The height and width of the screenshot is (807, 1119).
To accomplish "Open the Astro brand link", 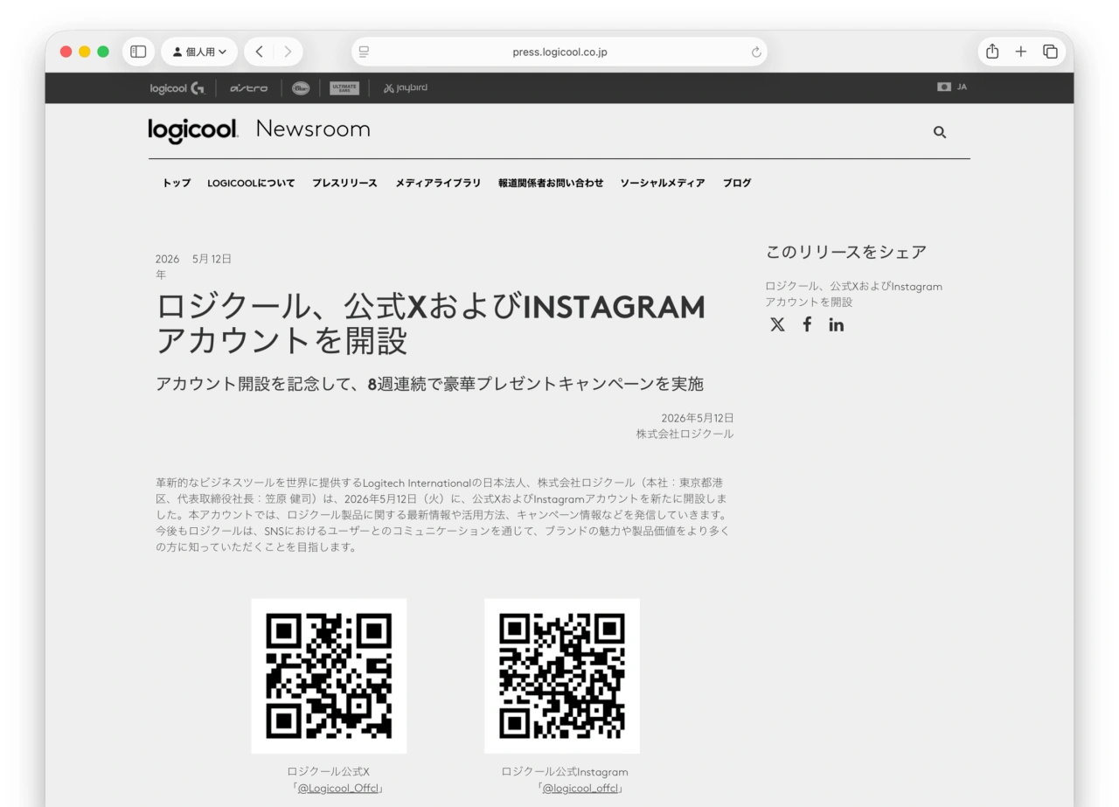I will click(x=249, y=87).
